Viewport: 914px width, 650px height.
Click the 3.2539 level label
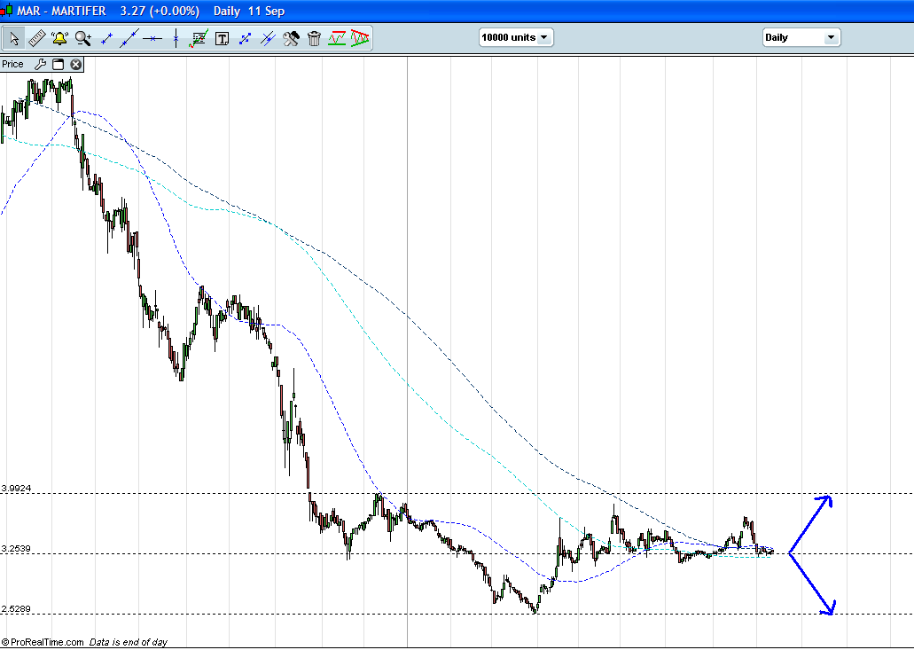tap(16, 549)
